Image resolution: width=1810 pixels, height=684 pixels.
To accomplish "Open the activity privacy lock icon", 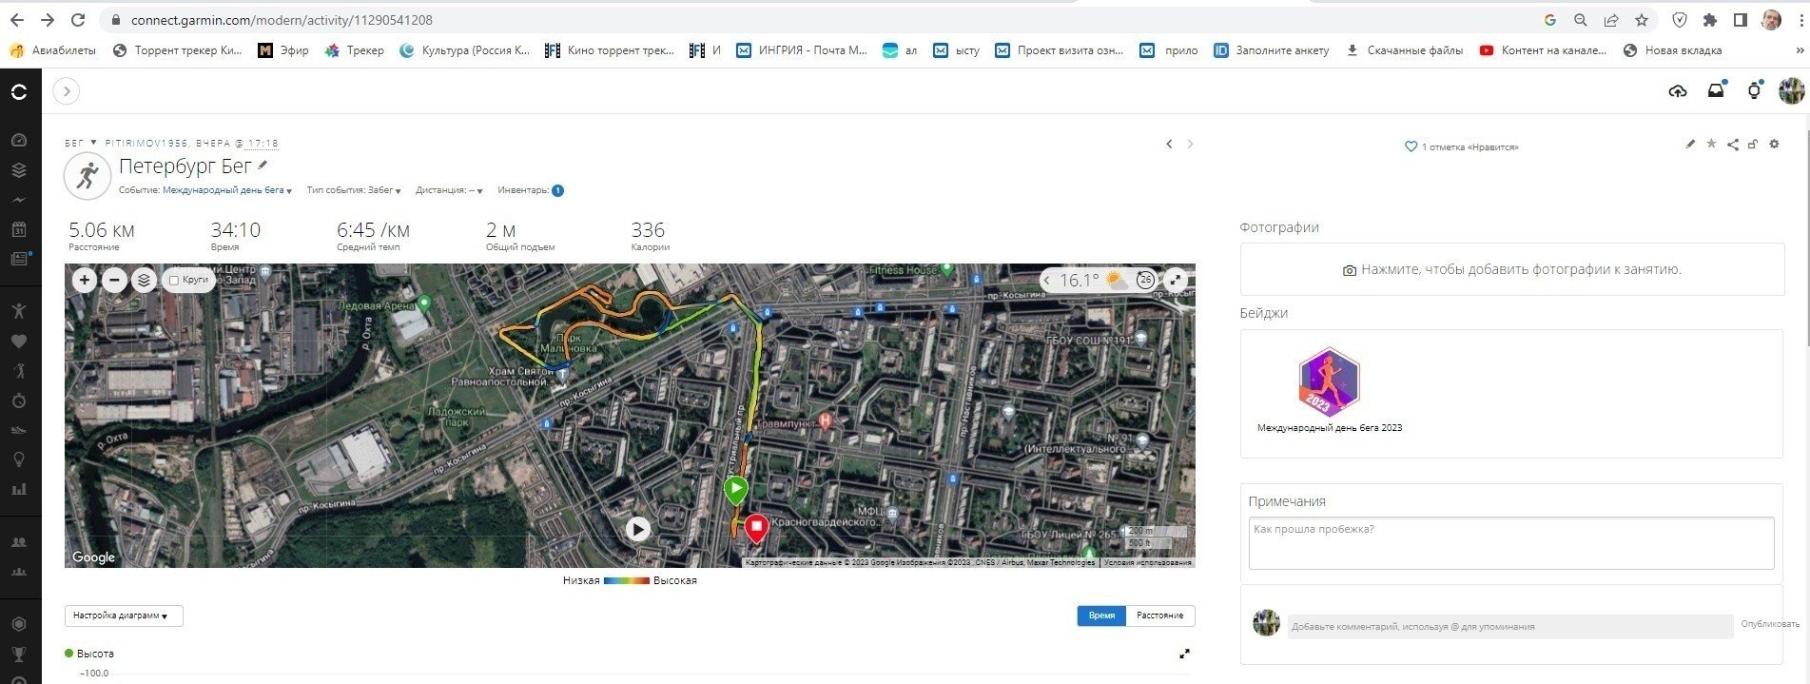I will point(1752,145).
